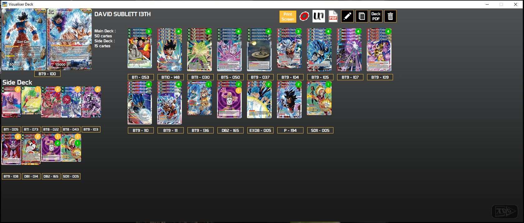Click the main deck DB2 - 165 label
The height and width of the screenshot is (223, 524).
click(230, 130)
